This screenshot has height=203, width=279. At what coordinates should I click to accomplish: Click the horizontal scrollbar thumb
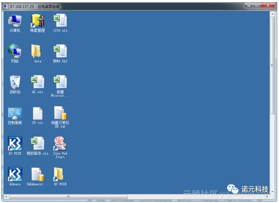point(68,197)
